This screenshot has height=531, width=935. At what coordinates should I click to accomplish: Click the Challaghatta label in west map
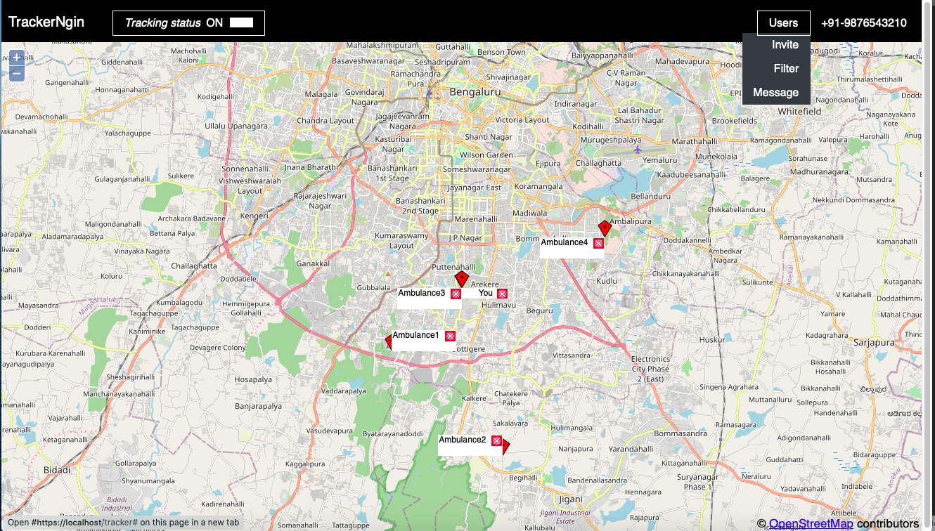[x=194, y=265]
